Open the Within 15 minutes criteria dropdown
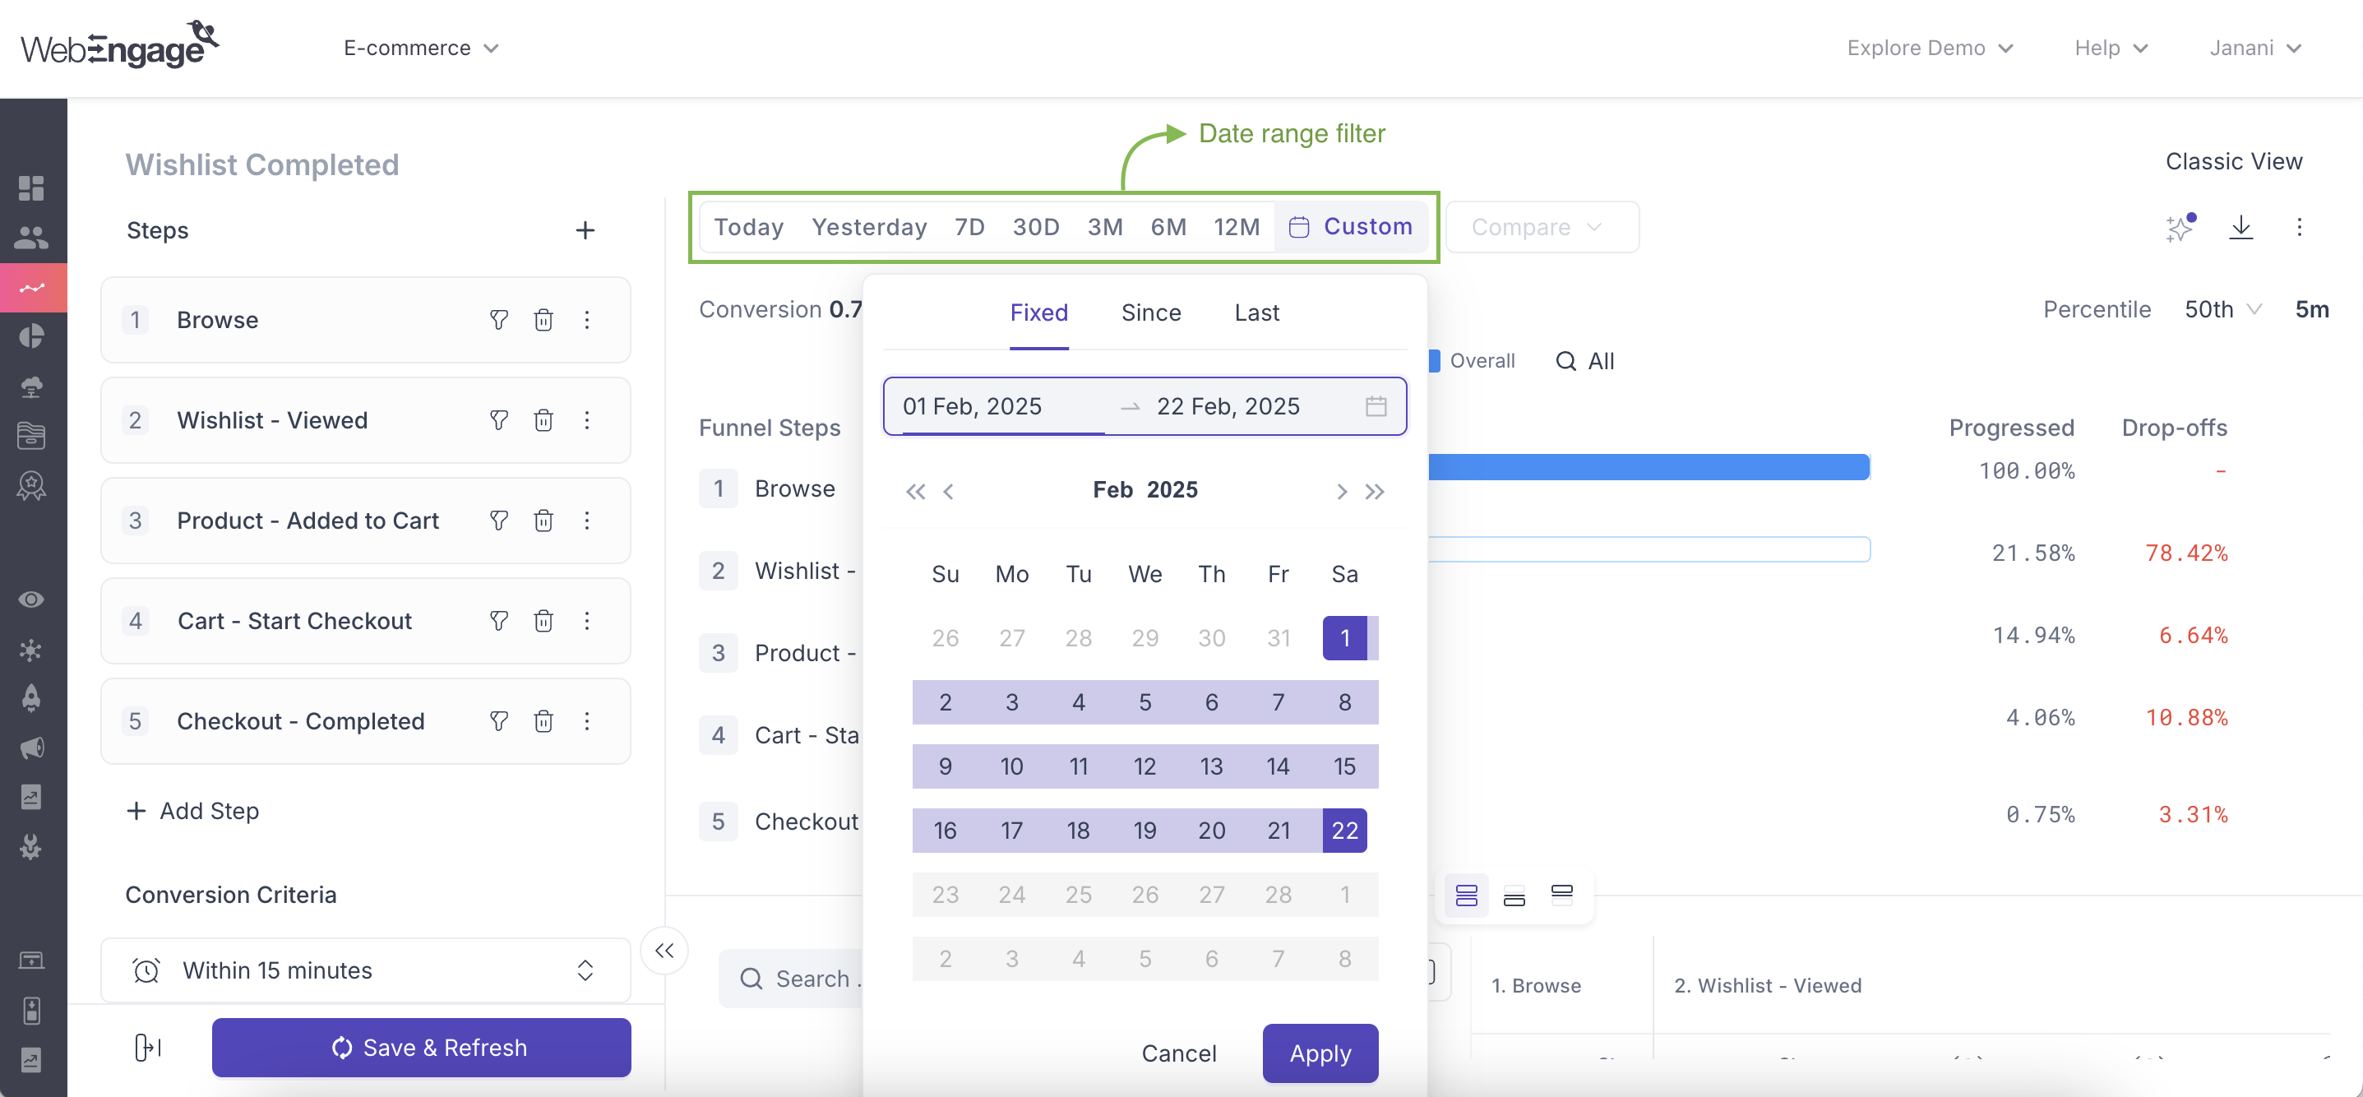This screenshot has width=2363, height=1097. (x=365, y=970)
